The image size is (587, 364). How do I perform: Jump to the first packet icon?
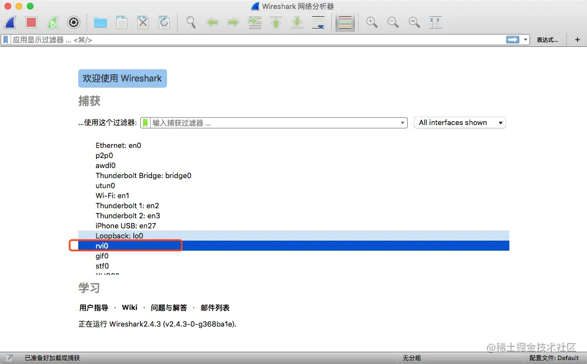coord(276,22)
